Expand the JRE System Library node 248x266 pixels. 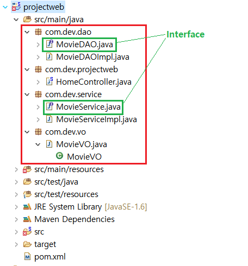(x=16, y=207)
